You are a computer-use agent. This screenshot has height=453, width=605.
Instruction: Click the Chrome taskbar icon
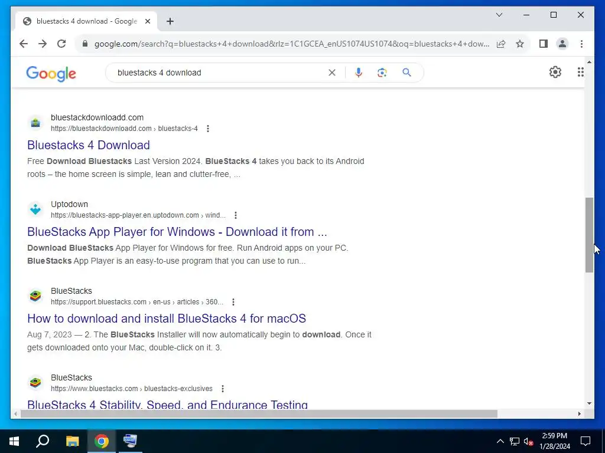(x=102, y=441)
